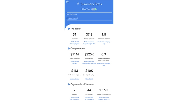Click the 16.3% of total employees text
Screen dimensions: 178x102
pyautogui.click(x=75, y=43)
